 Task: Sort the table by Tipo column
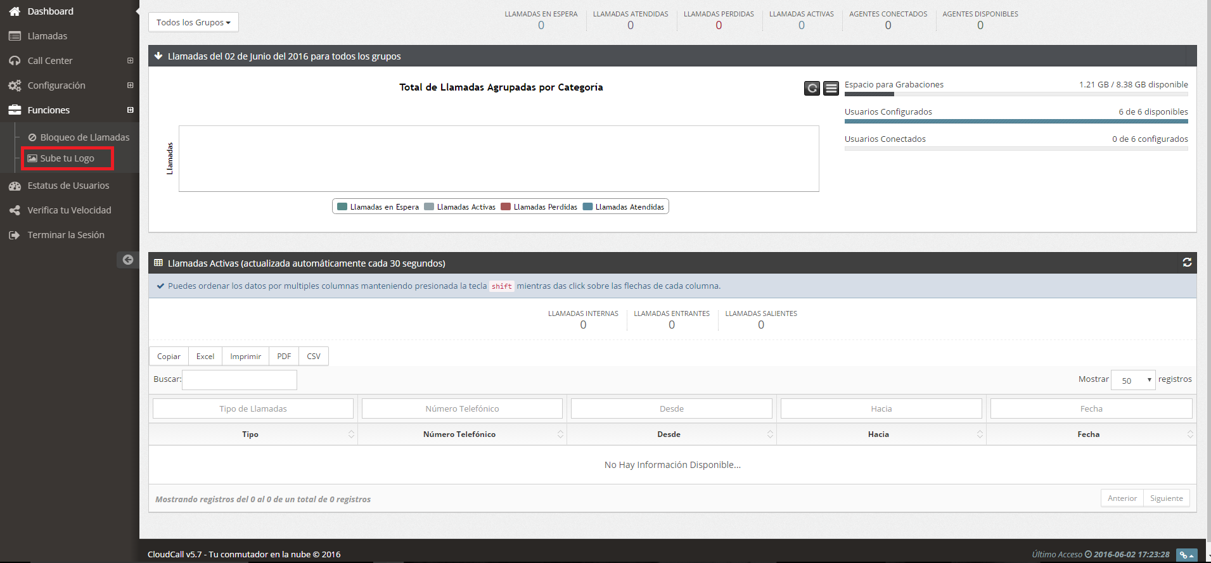pos(253,434)
